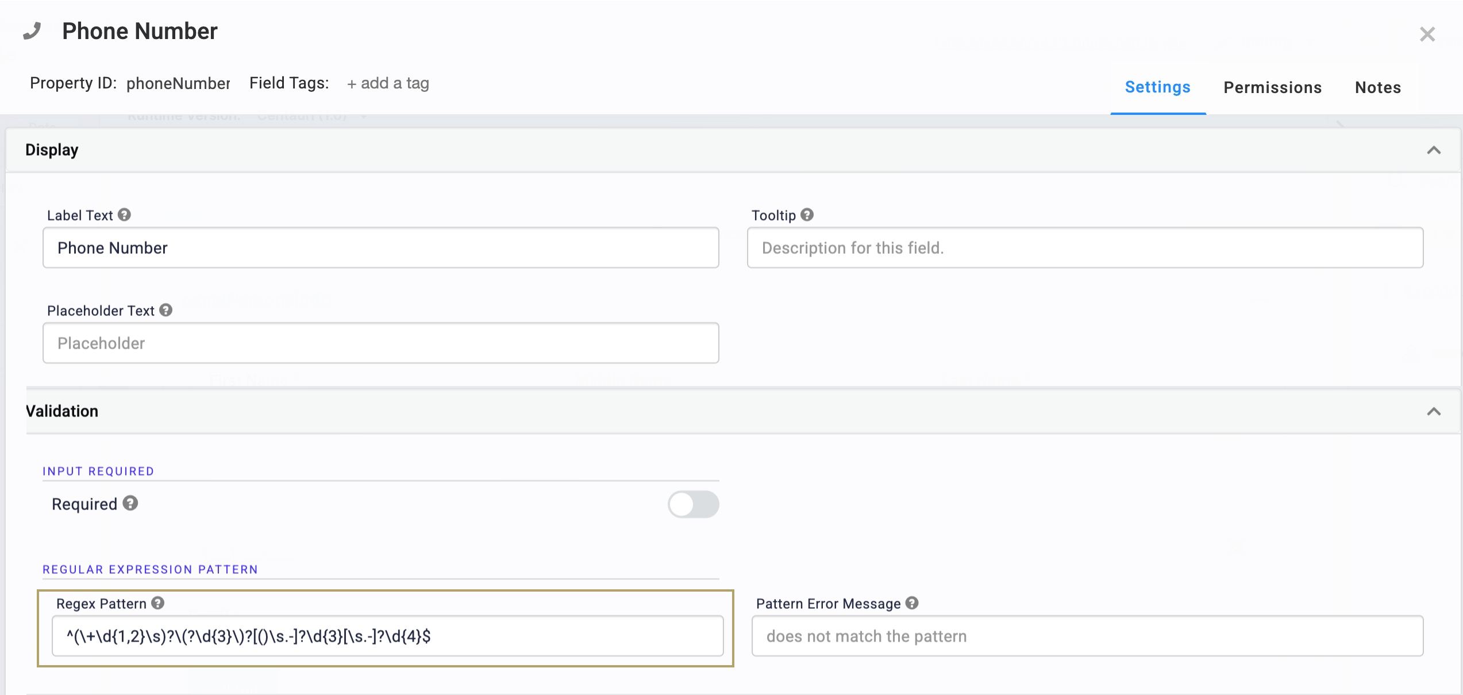The height and width of the screenshot is (695, 1463).
Task: Click help icon by Pattern Error Message
Action: [912, 603]
